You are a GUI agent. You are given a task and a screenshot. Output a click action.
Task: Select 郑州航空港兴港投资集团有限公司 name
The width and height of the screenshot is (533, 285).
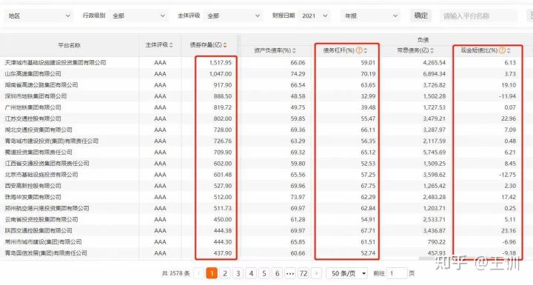click(47, 208)
